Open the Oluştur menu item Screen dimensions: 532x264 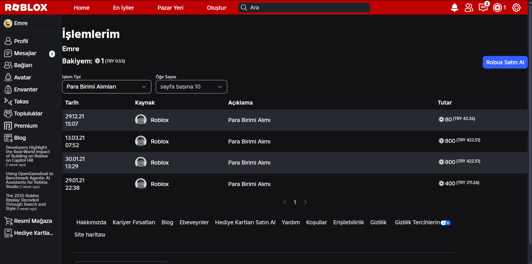(x=217, y=8)
